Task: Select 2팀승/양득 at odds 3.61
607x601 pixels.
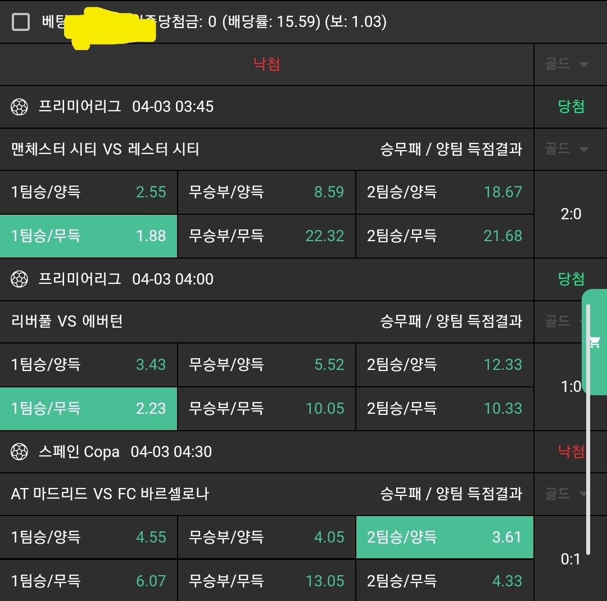Action: coord(445,537)
